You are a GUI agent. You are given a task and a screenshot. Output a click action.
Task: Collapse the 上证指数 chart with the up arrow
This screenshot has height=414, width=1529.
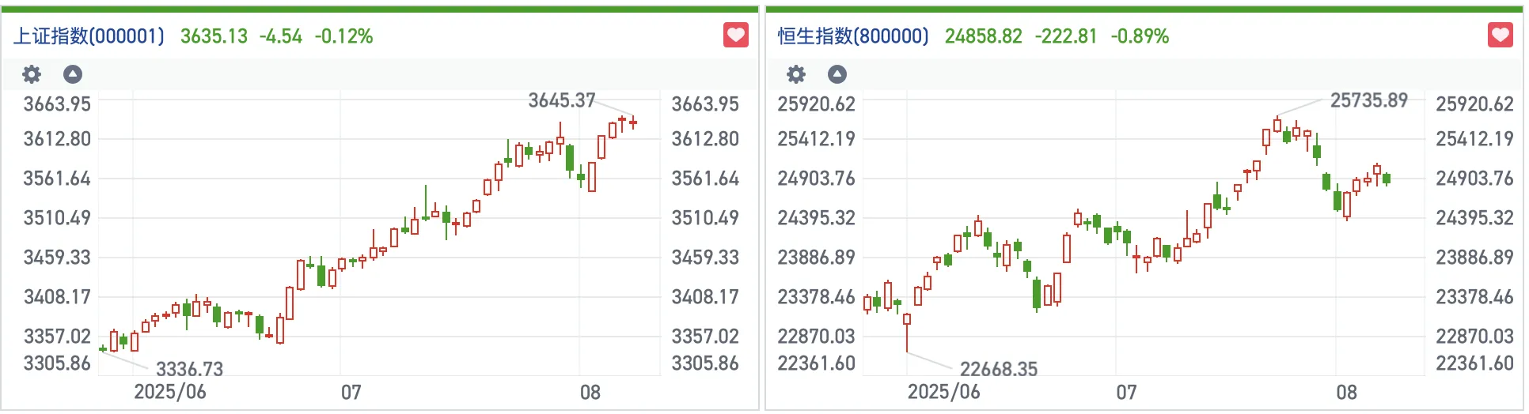pyautogui.click(x=73, y=74)
